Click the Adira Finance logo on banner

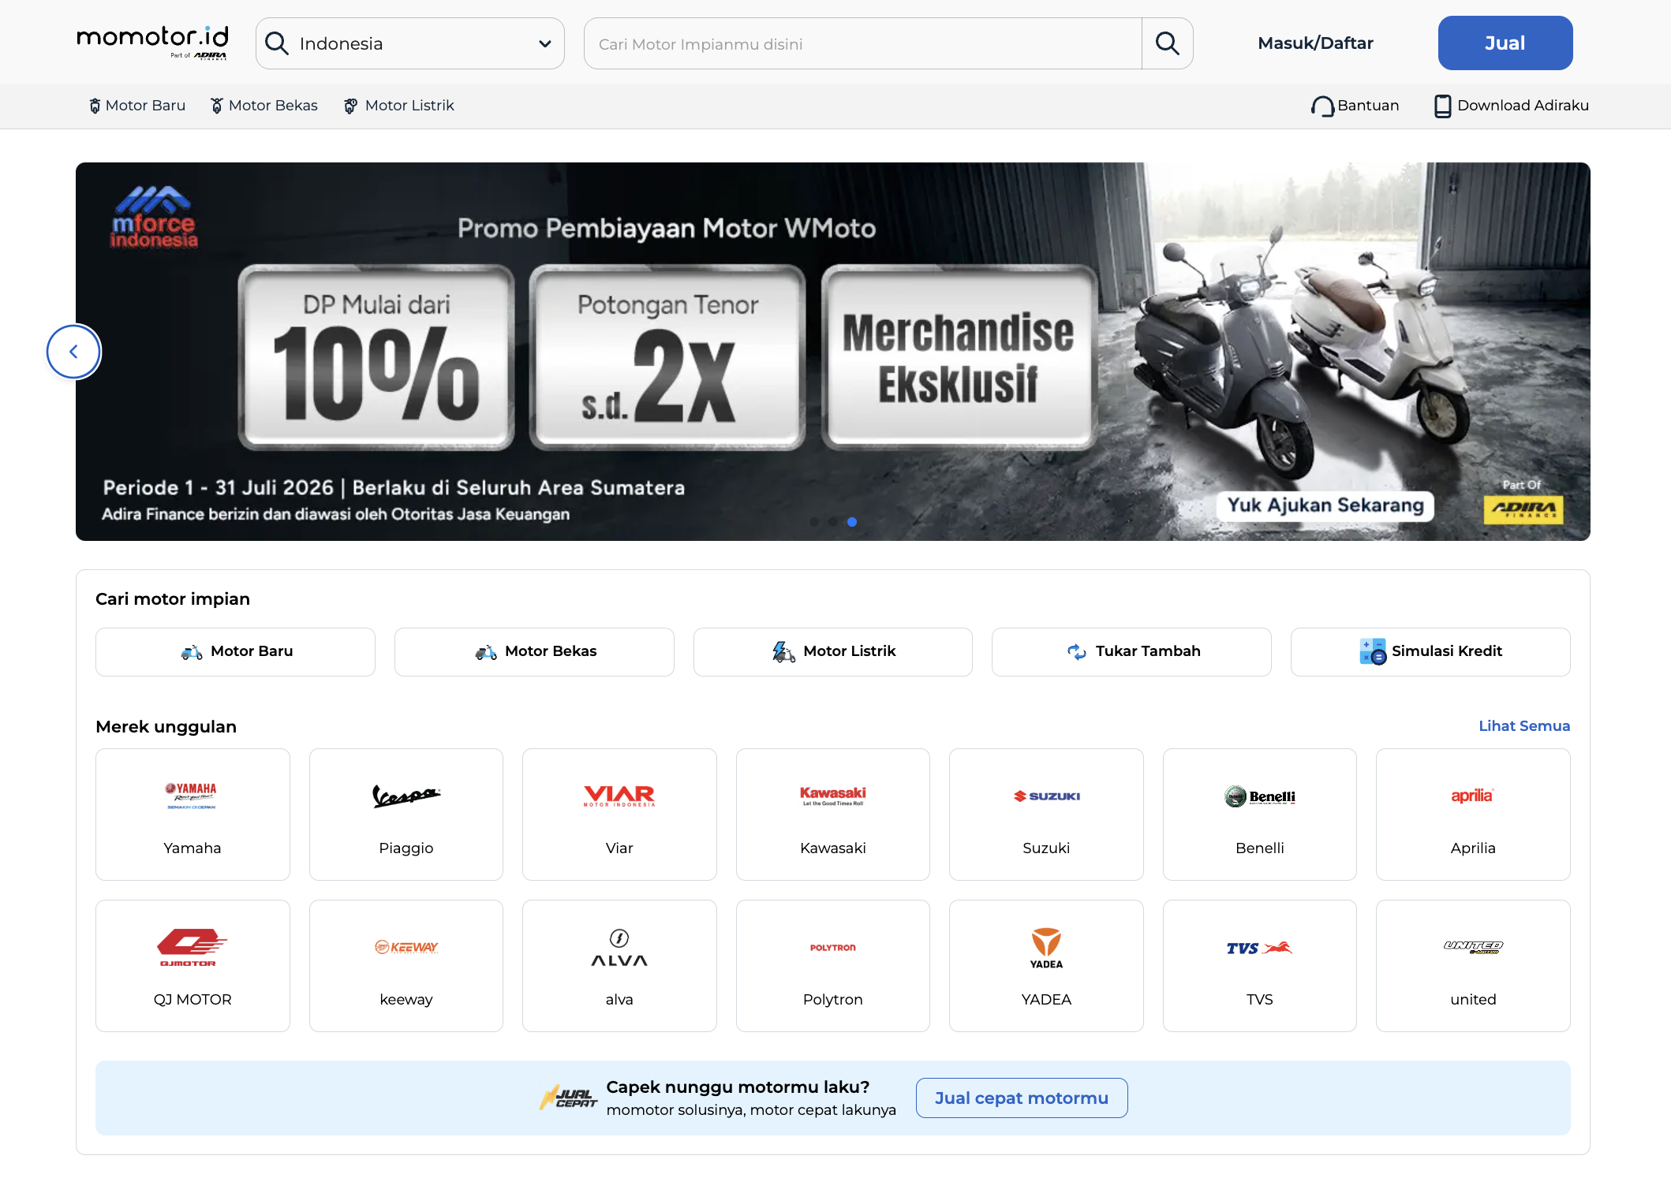point(1523,509)
